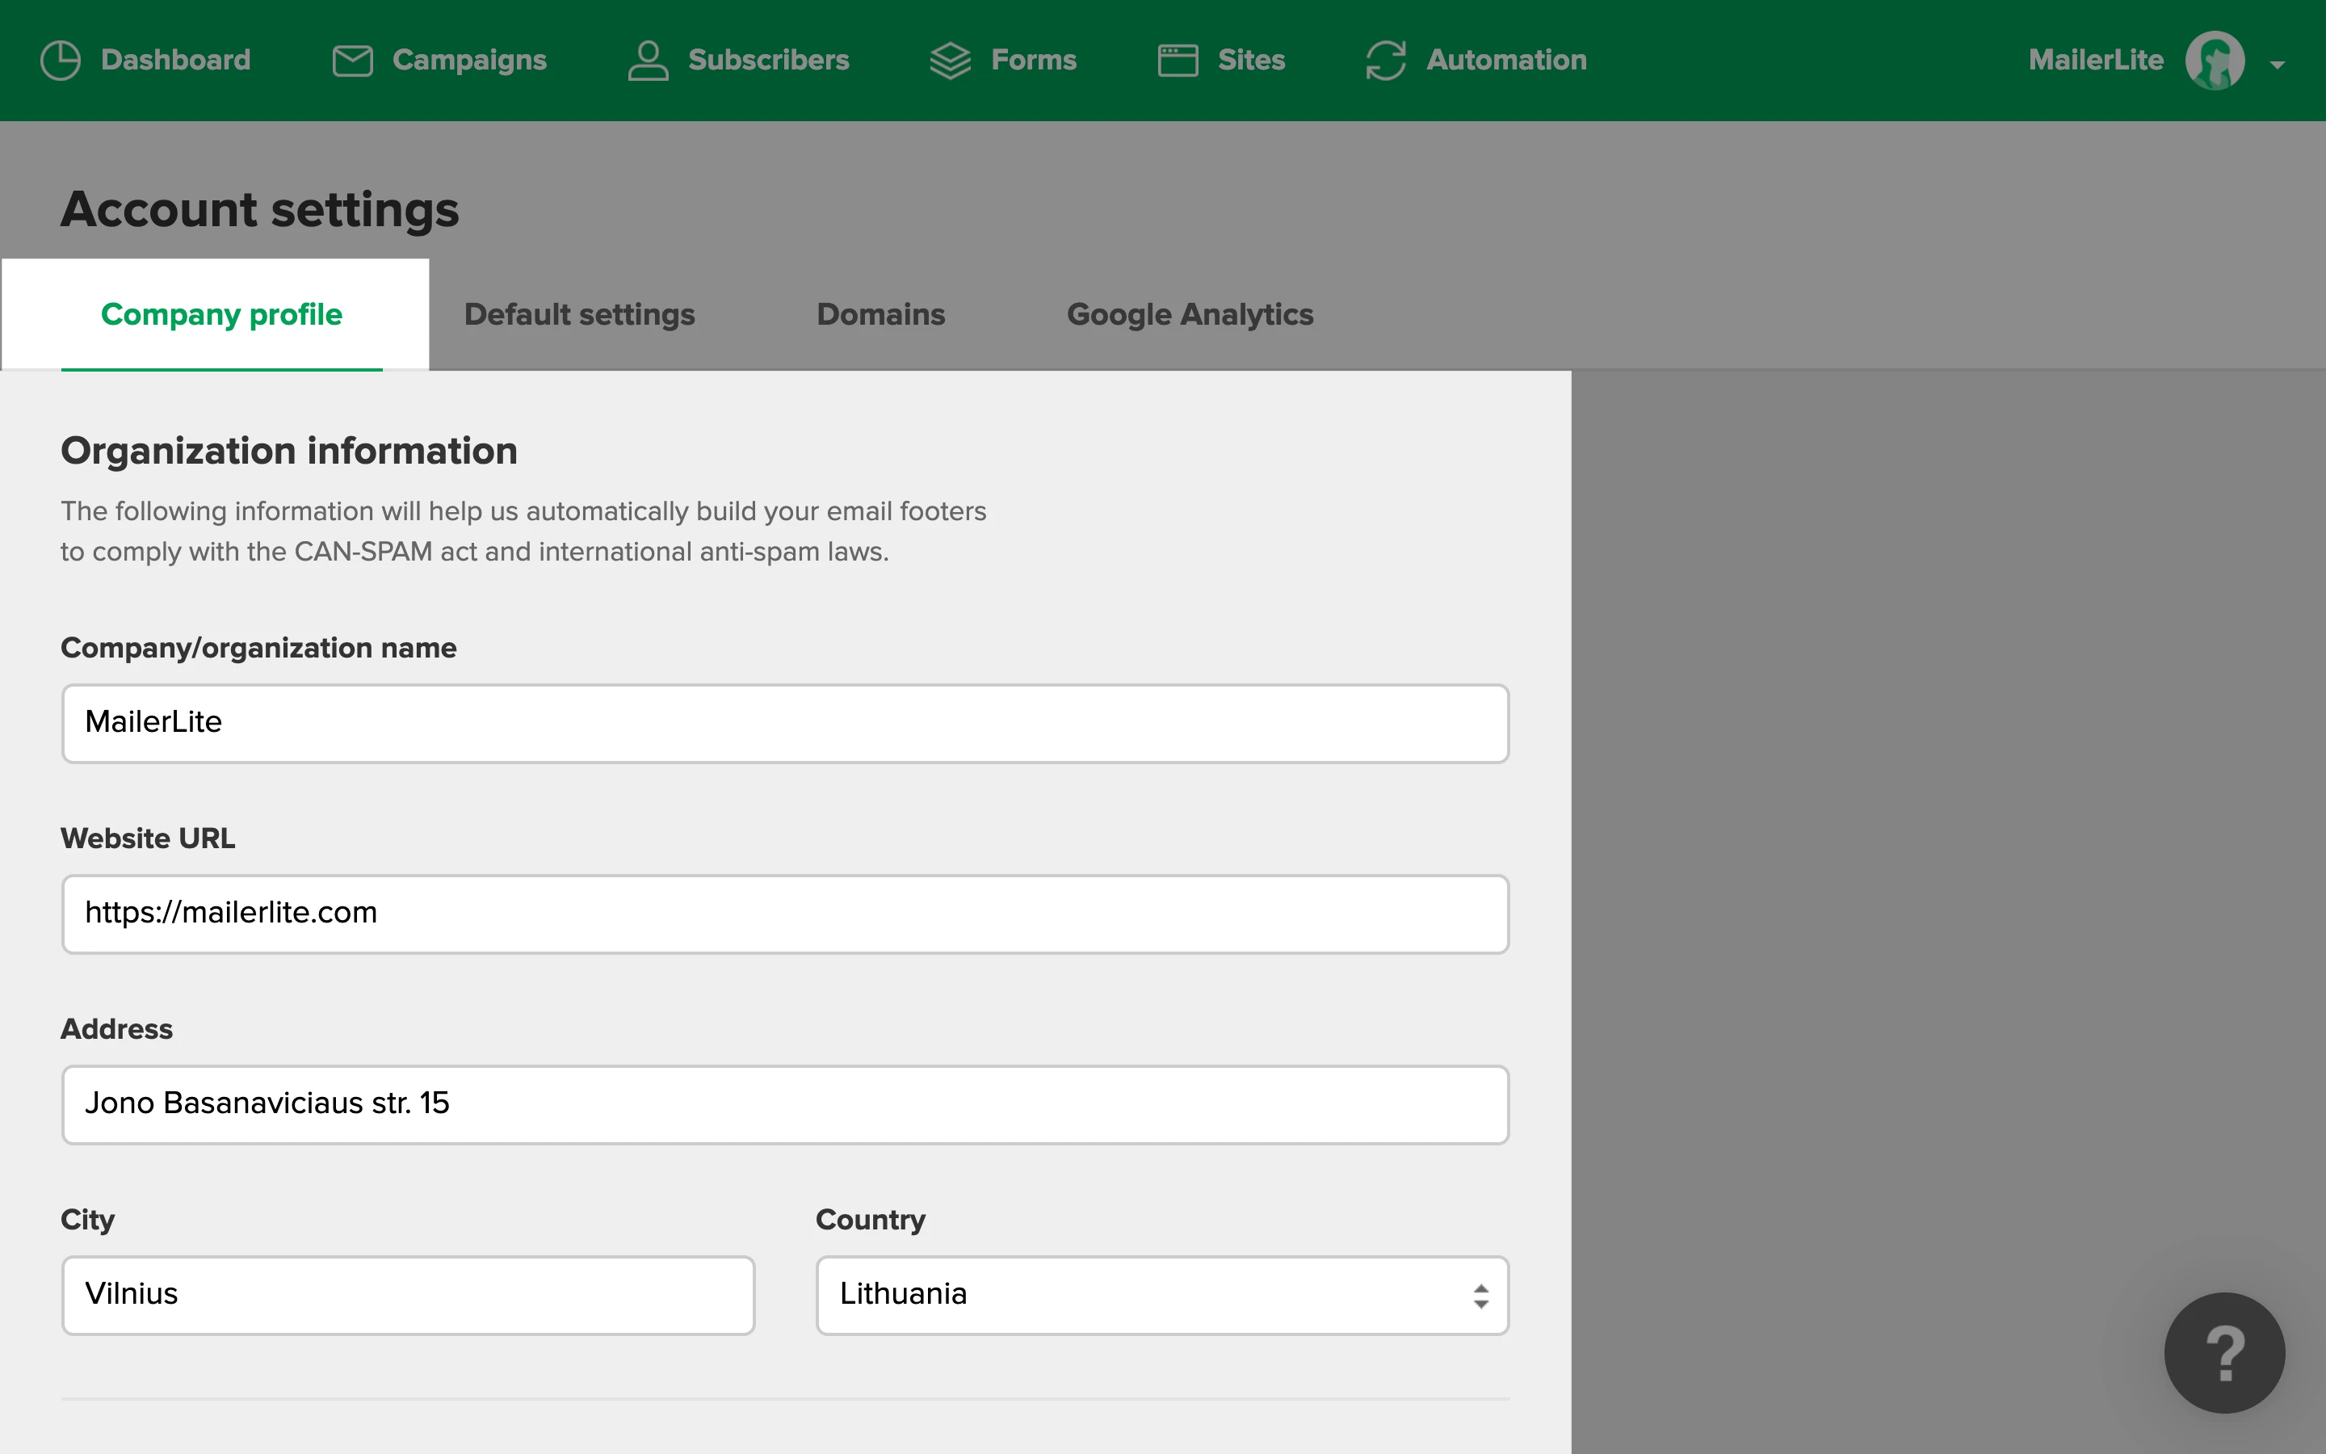Open the account avatar picture
The image size is (2326, 1454).
click(x=2215, y=61)
